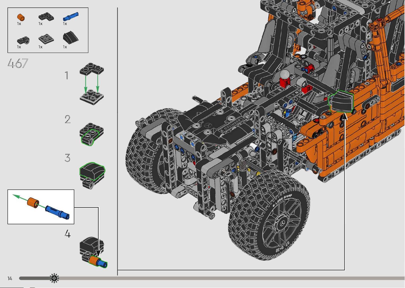Click the gear marker on the progress bar
This screenshot has height=288, width=405.
click(x=54, y=278)
